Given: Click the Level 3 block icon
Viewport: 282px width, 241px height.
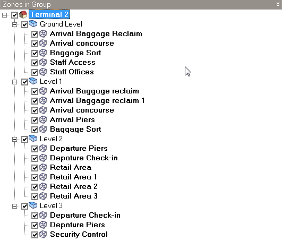Looking at the screenshot, I should coord(33,205).
